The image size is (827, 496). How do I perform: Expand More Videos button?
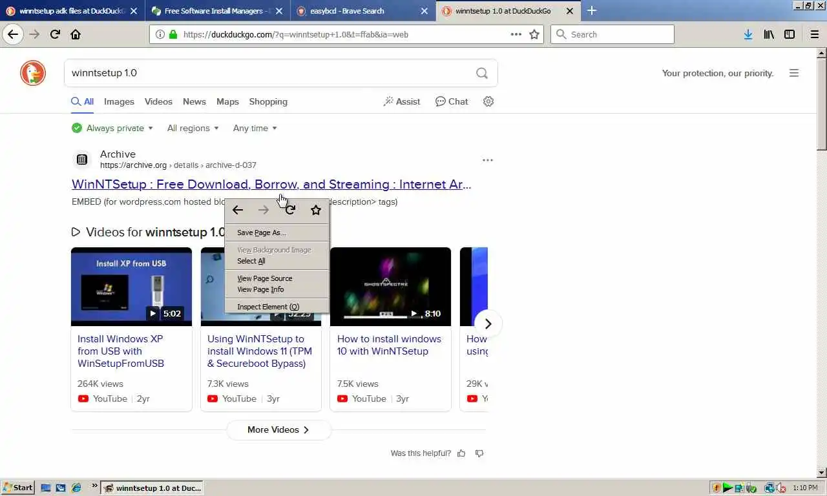(278, 429)
